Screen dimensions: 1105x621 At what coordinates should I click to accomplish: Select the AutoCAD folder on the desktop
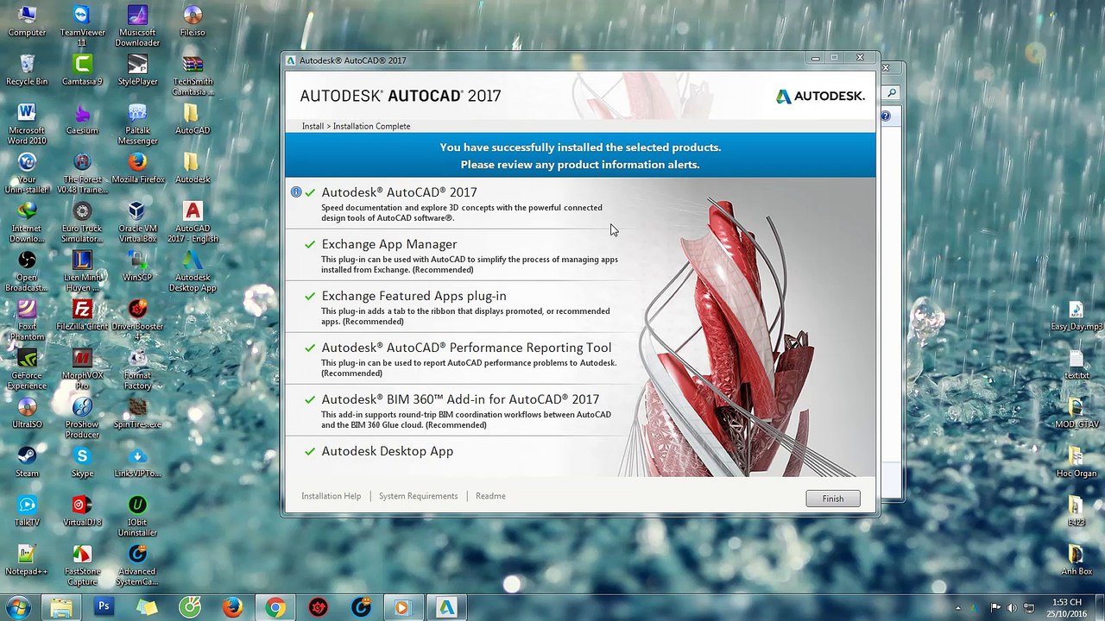pos(193,118)
